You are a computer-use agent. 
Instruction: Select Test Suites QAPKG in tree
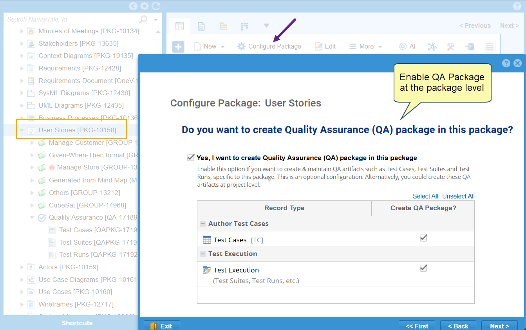(98, 242)
